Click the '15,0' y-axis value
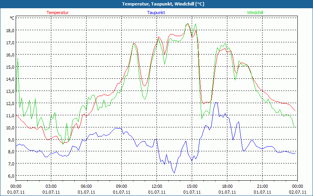Viewport: 313px width, 196px height. (11, 67)
